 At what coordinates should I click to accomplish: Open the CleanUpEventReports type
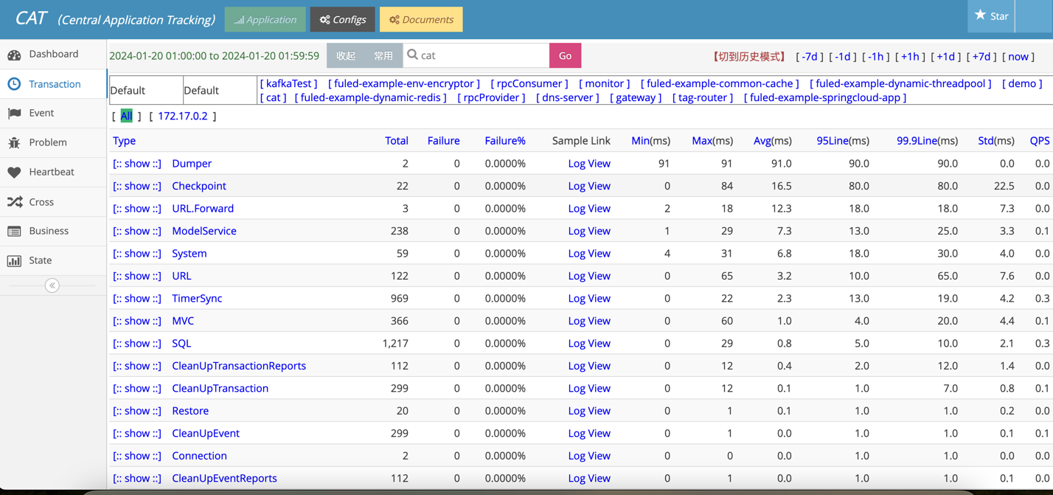[x=224, y=478]
